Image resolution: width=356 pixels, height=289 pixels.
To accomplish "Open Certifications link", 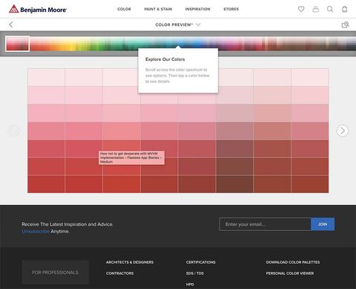I will [x=201, y=262].
